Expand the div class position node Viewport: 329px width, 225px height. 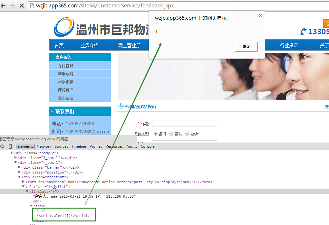coord(19,172)
